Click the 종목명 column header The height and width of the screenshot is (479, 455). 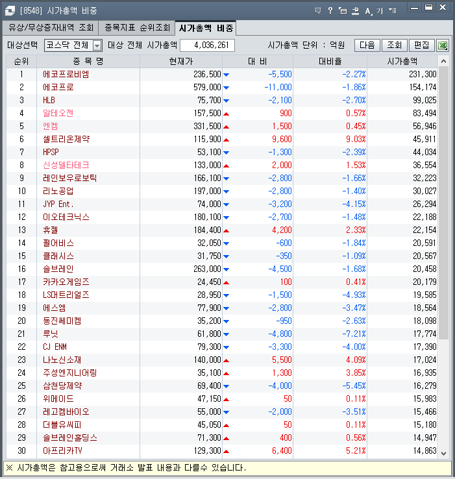tap(88, 62)
